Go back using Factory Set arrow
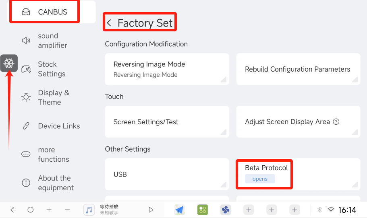The image size is (367, 218). 109,23
